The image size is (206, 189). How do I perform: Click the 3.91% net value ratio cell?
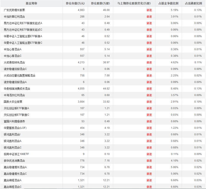[x=175, y=17]
